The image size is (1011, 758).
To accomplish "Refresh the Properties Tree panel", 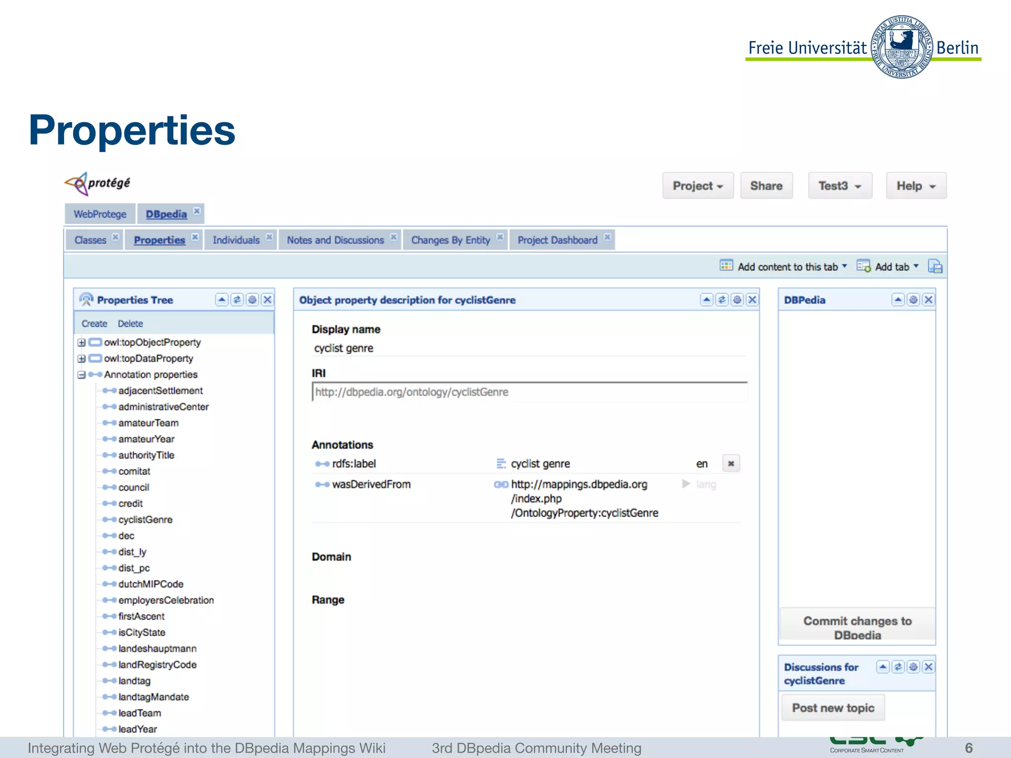I will 237,300.
